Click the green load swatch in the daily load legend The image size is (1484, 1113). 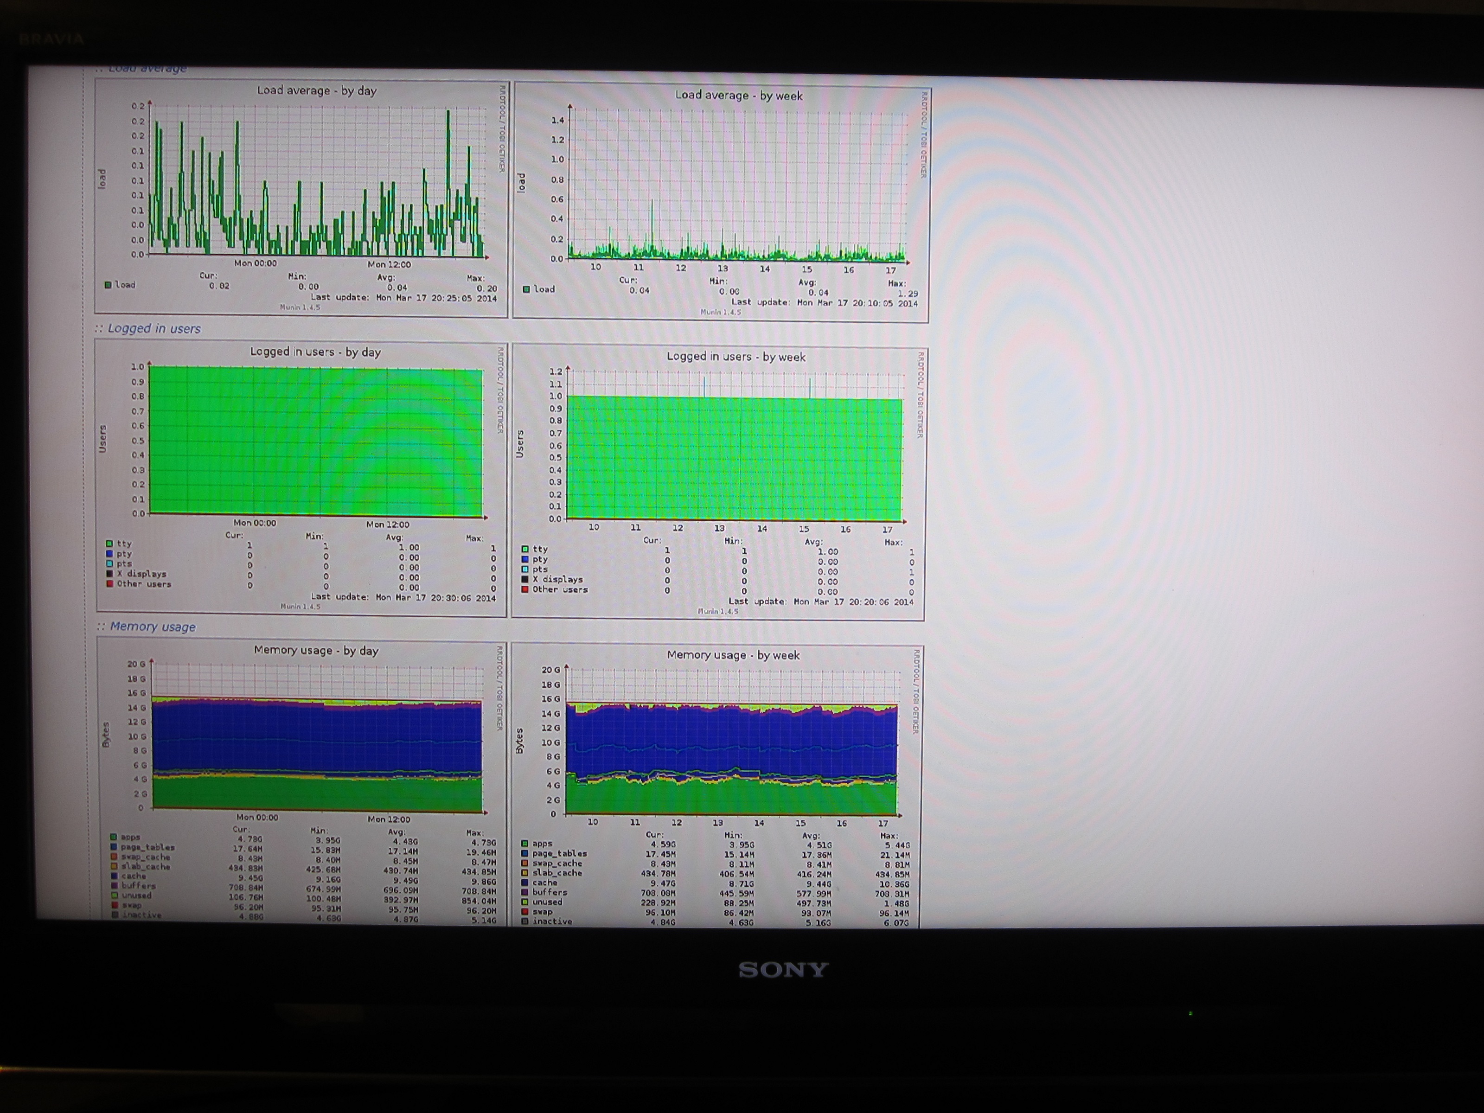(x=108, y=285)
